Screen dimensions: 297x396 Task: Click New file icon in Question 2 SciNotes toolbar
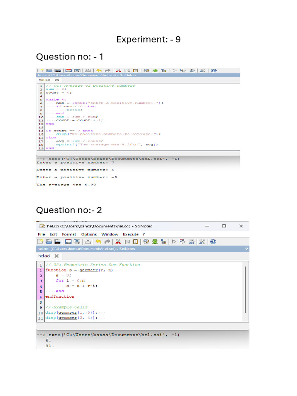pos(40,242)
